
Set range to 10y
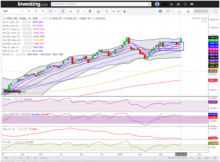tap(6, 158)
